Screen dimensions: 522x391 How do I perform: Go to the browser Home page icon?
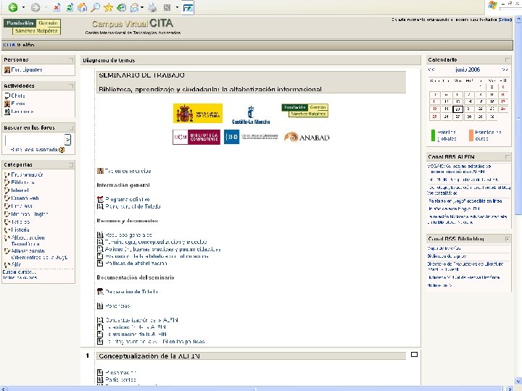82,7
